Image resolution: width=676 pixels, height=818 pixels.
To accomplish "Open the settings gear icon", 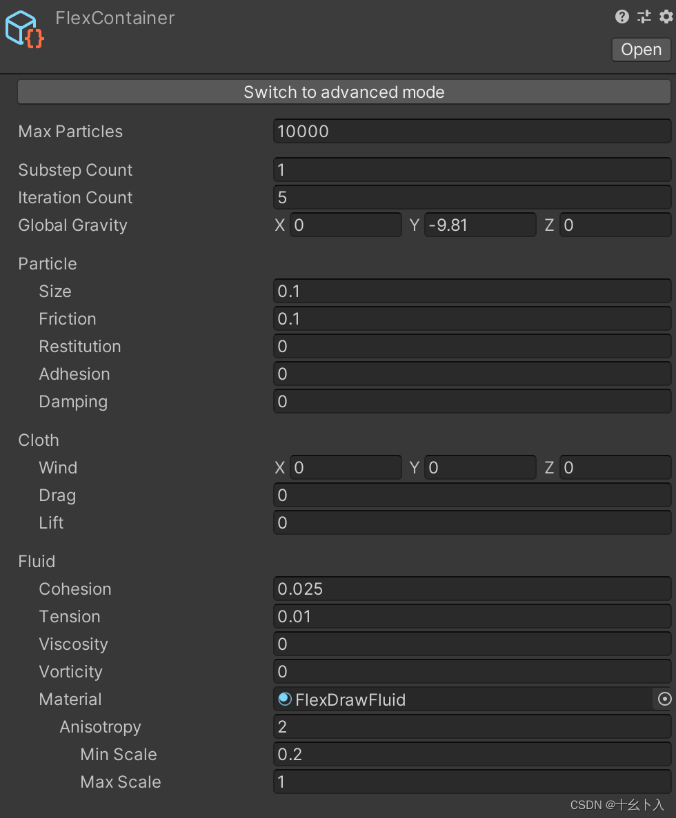I will click(x=666, y=17).
